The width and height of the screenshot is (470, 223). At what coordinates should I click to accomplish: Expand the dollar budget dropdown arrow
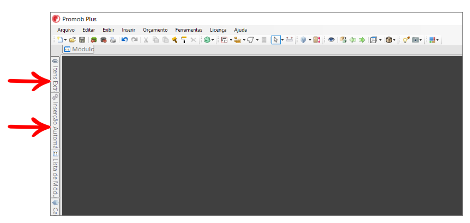tap(213, 40)
